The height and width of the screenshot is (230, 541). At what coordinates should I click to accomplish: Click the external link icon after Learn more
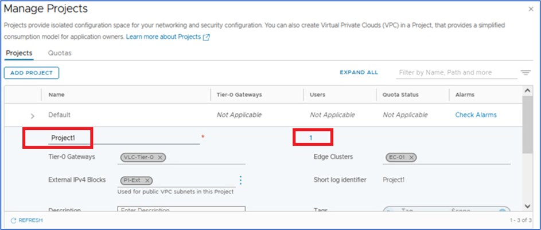(207, 37)
